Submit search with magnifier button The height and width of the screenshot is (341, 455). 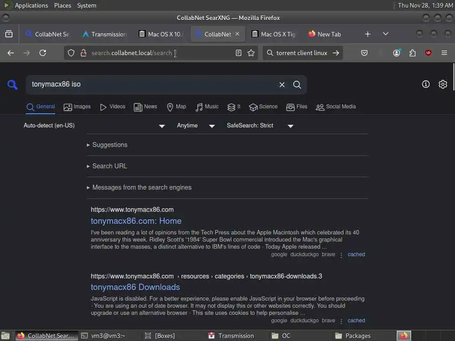297,85
